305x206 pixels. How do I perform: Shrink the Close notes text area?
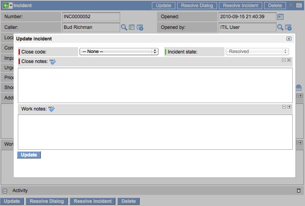click(284, 60)
